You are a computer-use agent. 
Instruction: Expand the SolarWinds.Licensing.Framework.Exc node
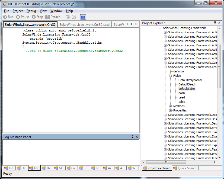click(x=165, y=141)
